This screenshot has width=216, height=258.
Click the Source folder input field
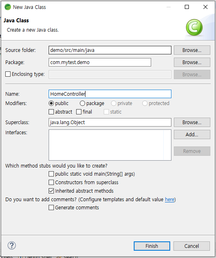[110, 50]
